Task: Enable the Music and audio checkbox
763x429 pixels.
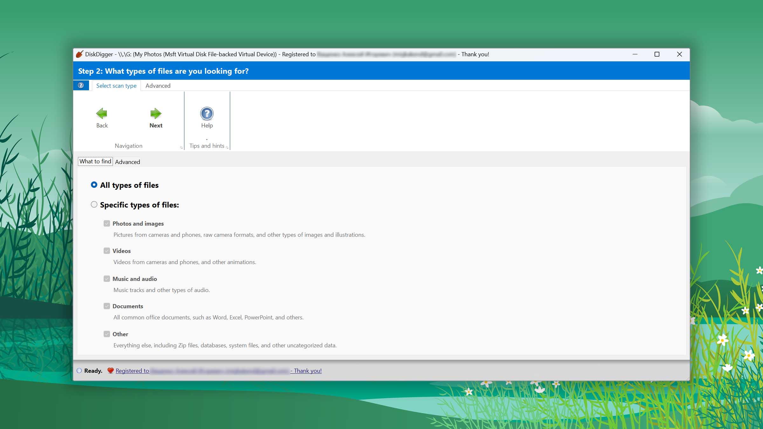Action: click(x=107, y=278)
